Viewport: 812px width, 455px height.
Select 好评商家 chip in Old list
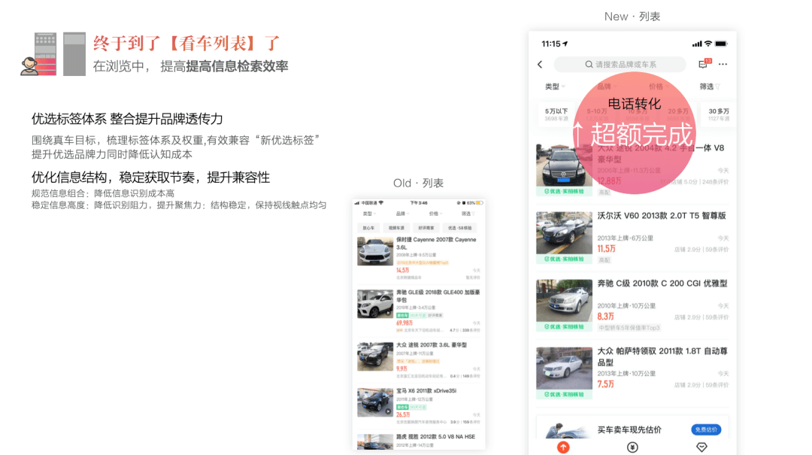(426, 228)
